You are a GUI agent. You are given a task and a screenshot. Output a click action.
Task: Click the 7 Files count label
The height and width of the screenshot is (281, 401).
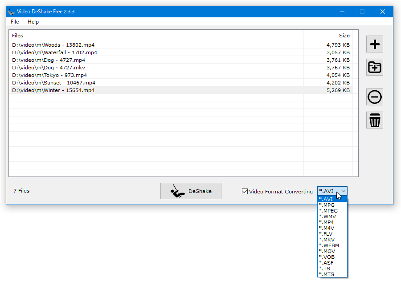pos(21,191)
